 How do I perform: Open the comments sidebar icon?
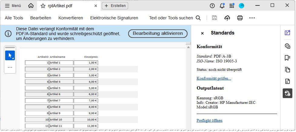pyautogui.click(x=288, y=46)
